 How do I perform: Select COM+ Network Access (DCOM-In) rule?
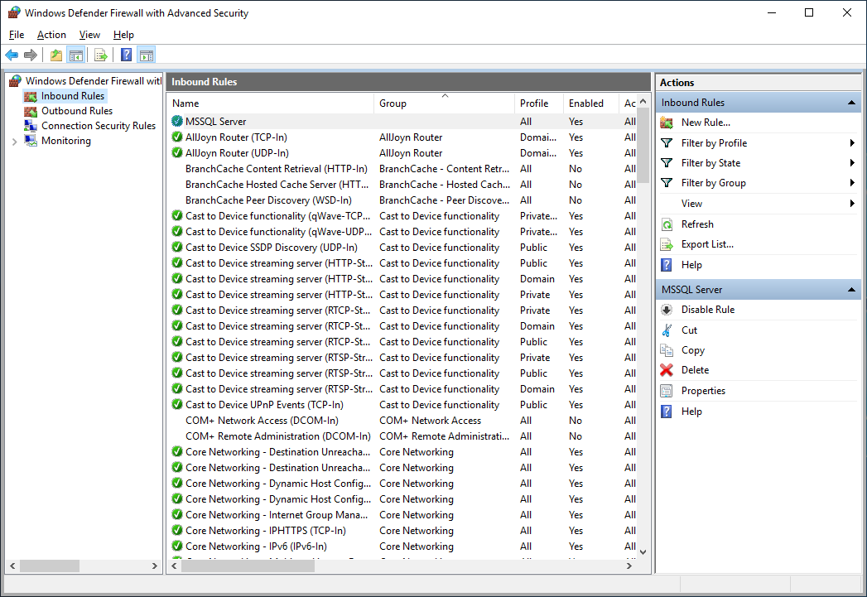(403, 421)
